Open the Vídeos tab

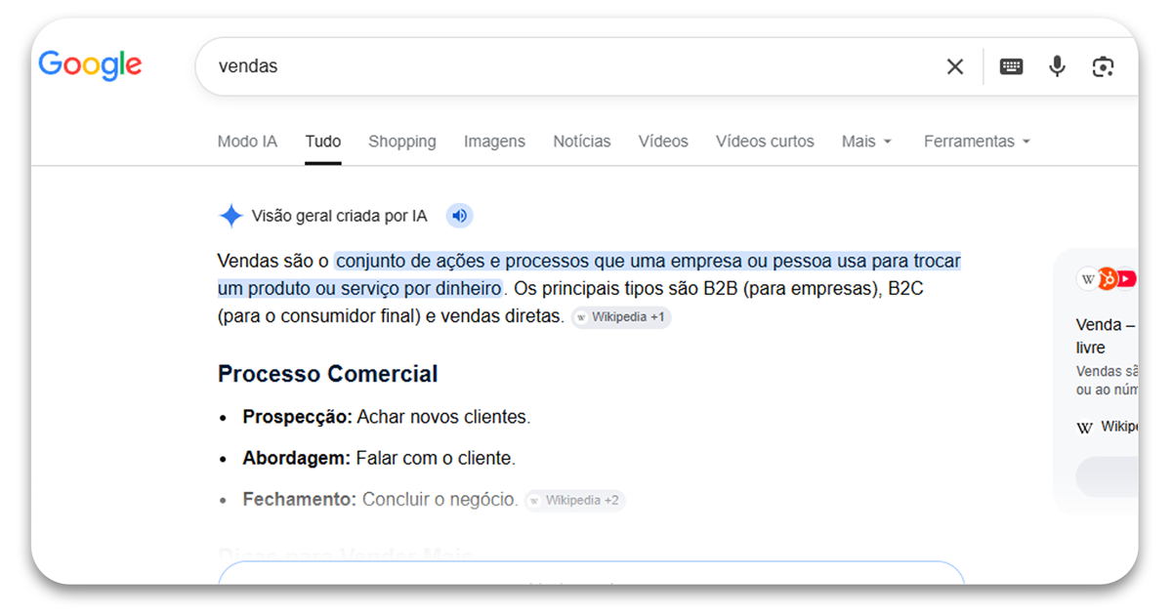click(x=663, y=142)
